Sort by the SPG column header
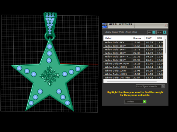The height and width of the screenshot is (132, 177). coord(160,38)
